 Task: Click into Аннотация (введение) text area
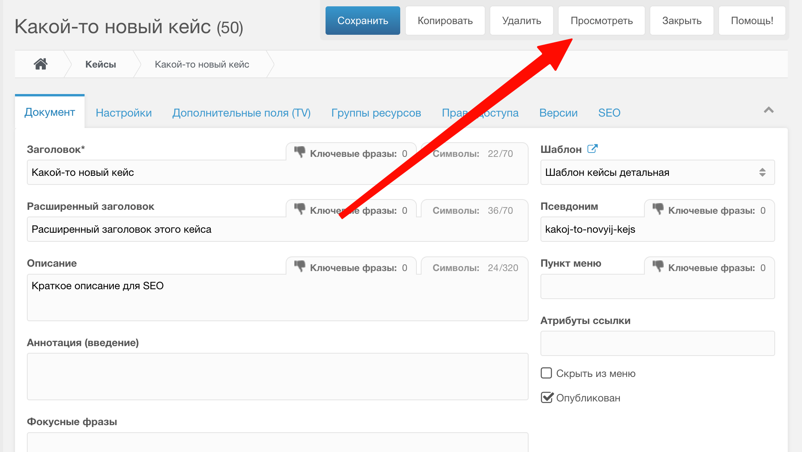click(x=277, y=376)
